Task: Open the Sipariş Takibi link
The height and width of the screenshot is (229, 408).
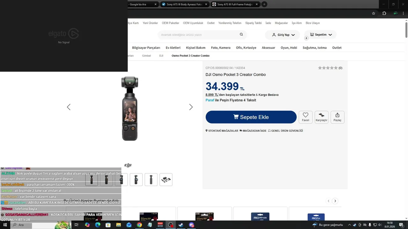Action: (253, 23)
